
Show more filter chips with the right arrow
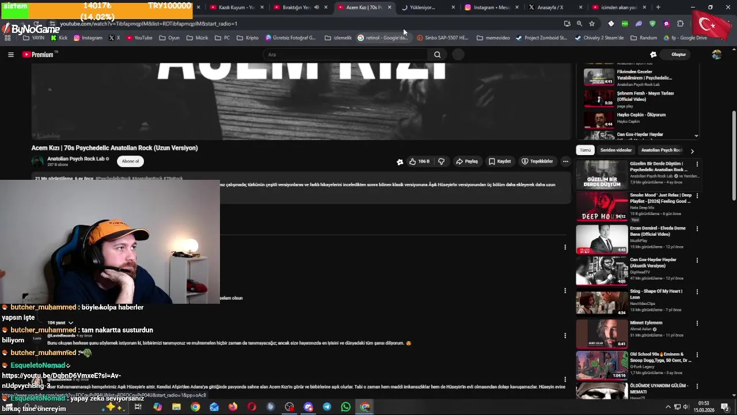point(692,150)
